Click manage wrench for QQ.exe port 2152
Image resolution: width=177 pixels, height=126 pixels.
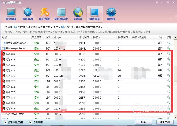[x=169, y=86]
